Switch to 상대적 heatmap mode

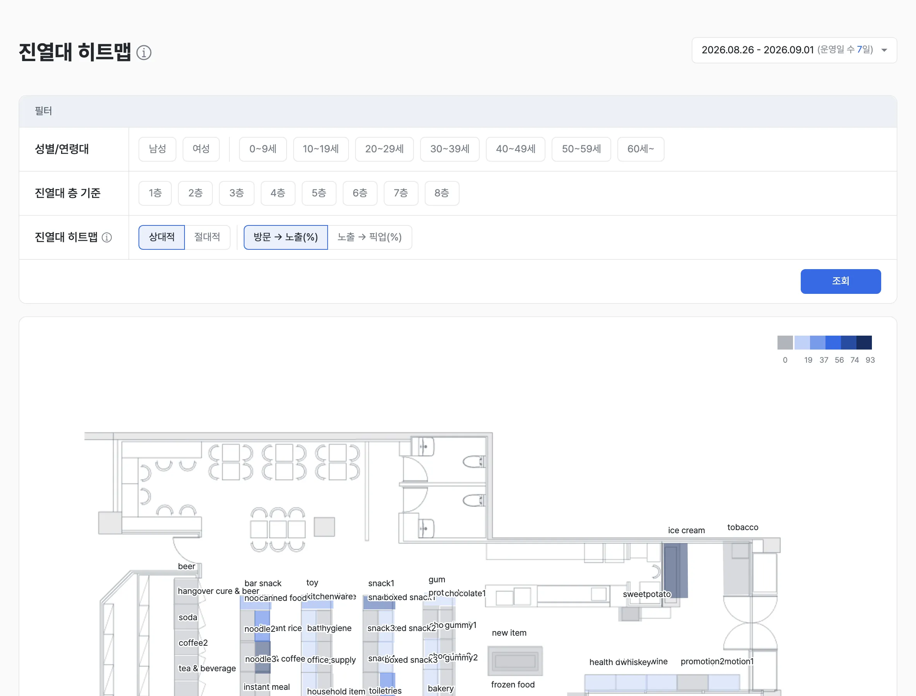pos(162,237)
